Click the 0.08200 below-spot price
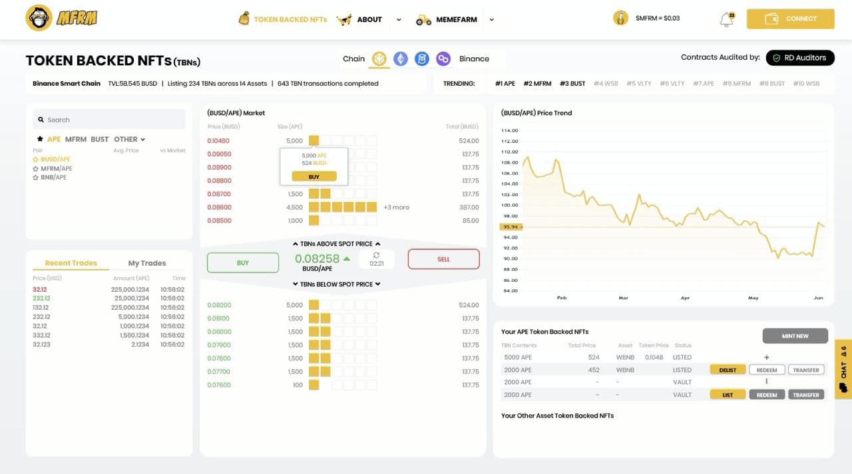 click(x=219, y=305)
